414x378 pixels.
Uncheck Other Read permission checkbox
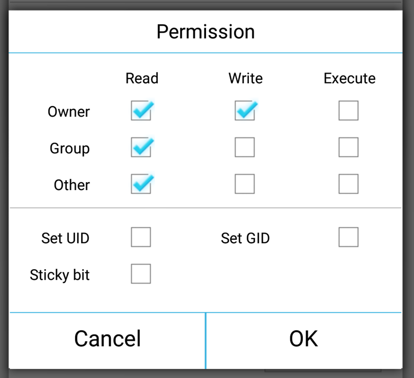click(141, 184)
